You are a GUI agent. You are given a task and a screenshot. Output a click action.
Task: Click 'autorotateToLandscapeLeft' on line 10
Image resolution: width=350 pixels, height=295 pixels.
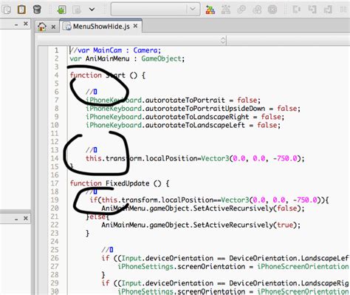195,125
